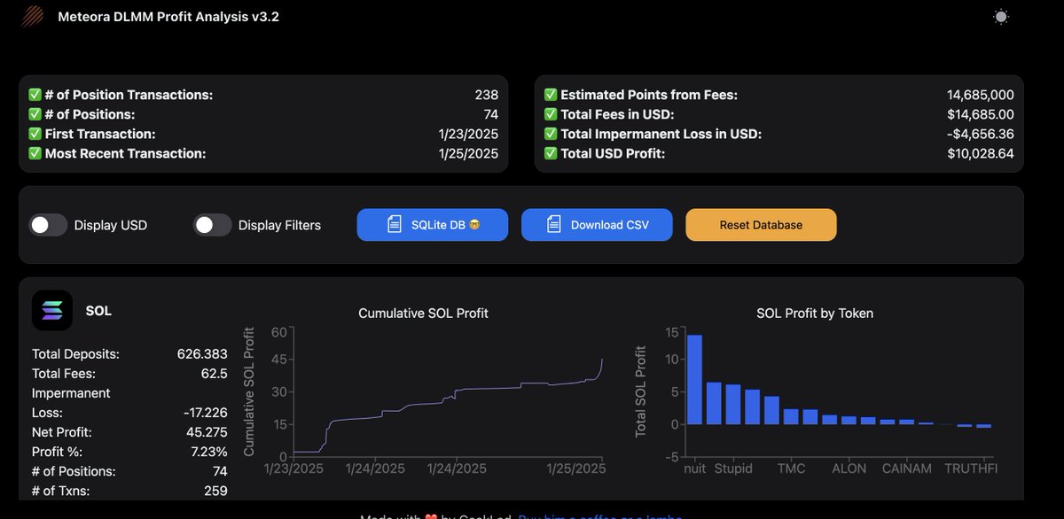Screen dimensions: 1064x519
Task: Click the Stupid label on bar chart axis
Action: (x=733, y=468)
